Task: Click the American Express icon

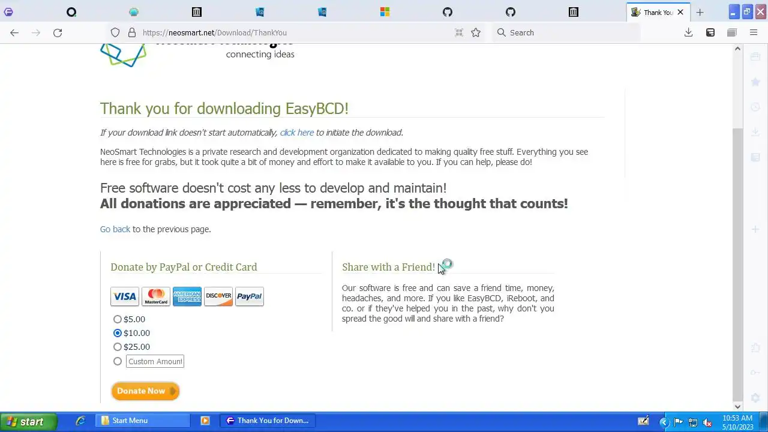Action: tap(187, 296)
